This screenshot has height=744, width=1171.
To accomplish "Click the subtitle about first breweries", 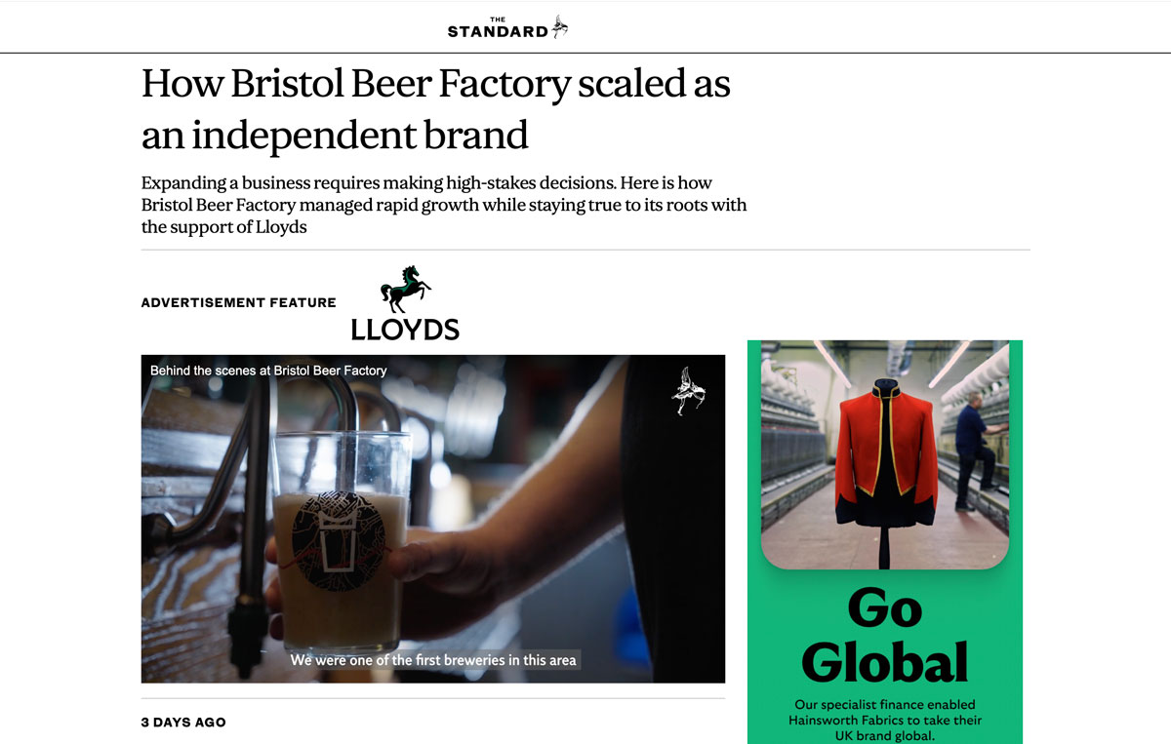I will [433, 660].
